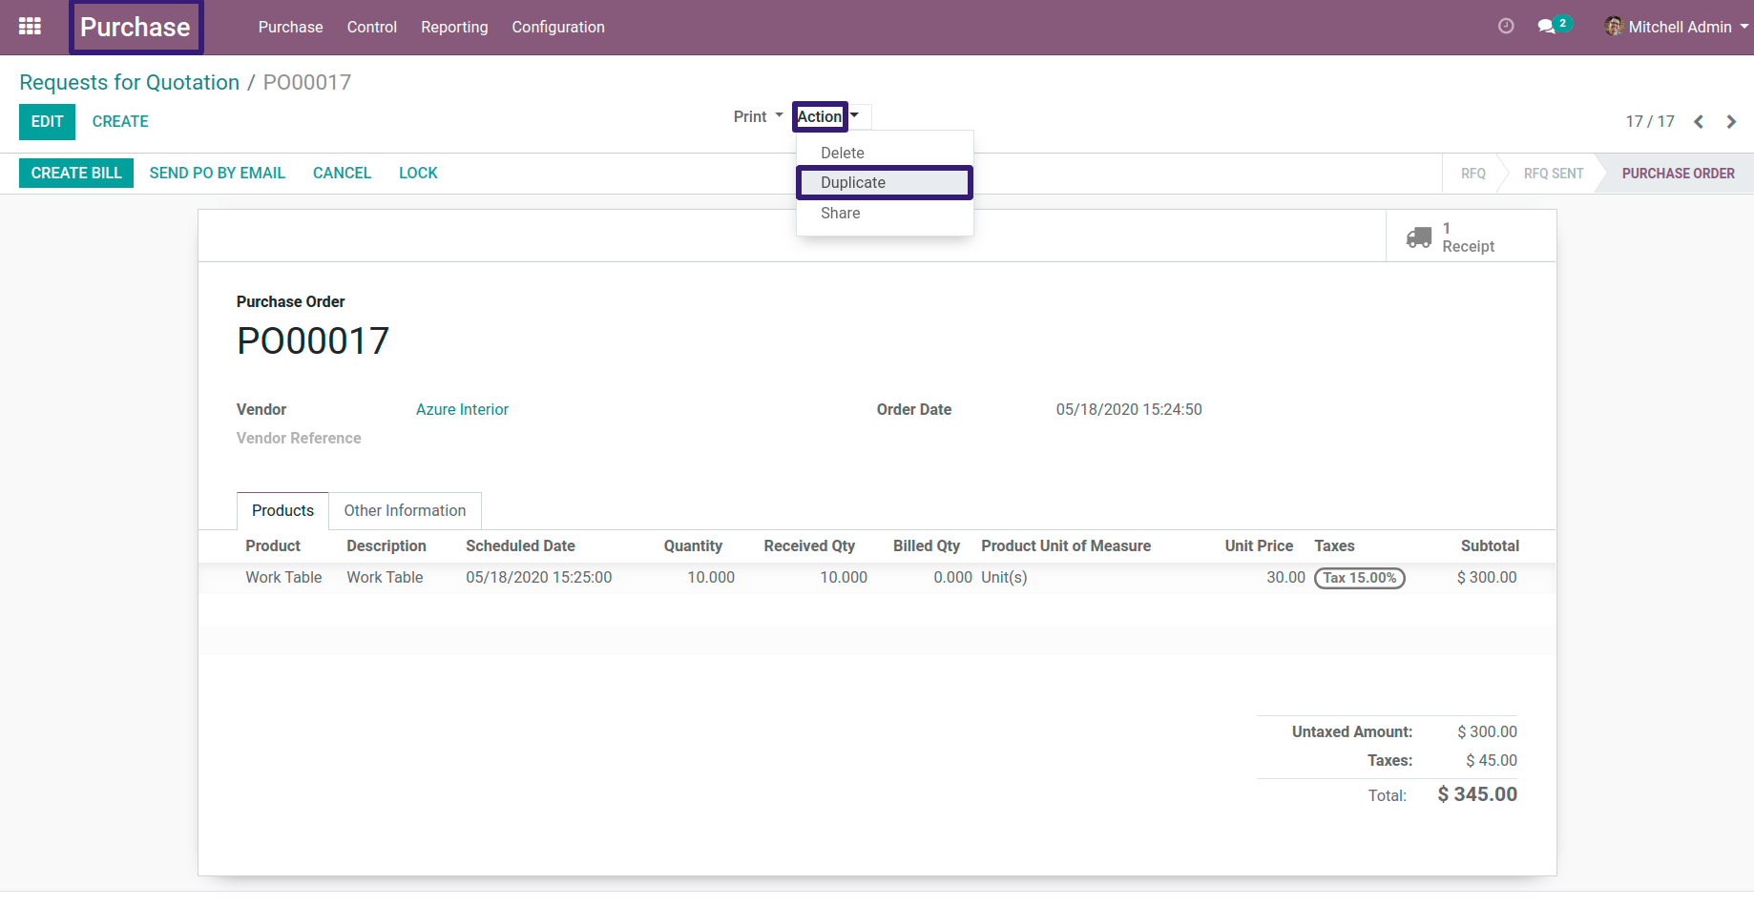Click scheduled date 05/18/2020 15:25:00 cell
This screenshot has height=905, width=1754.
click(538, 577)
